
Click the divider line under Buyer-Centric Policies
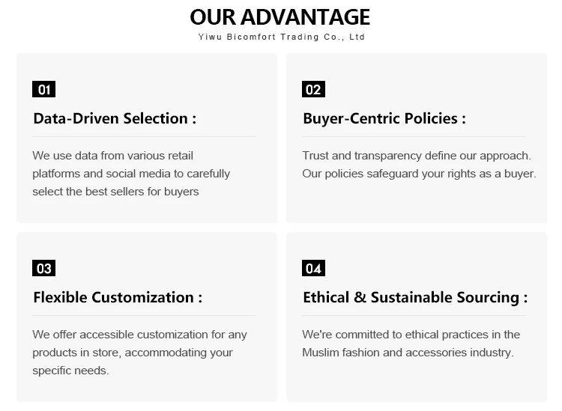[x=414, y=136]
